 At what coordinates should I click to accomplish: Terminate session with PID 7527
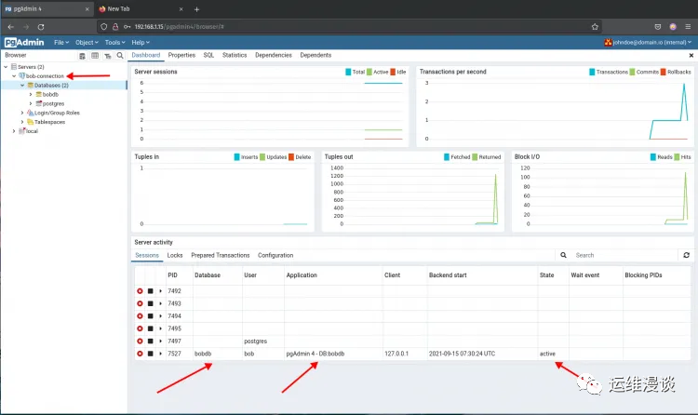click(140, 354)
